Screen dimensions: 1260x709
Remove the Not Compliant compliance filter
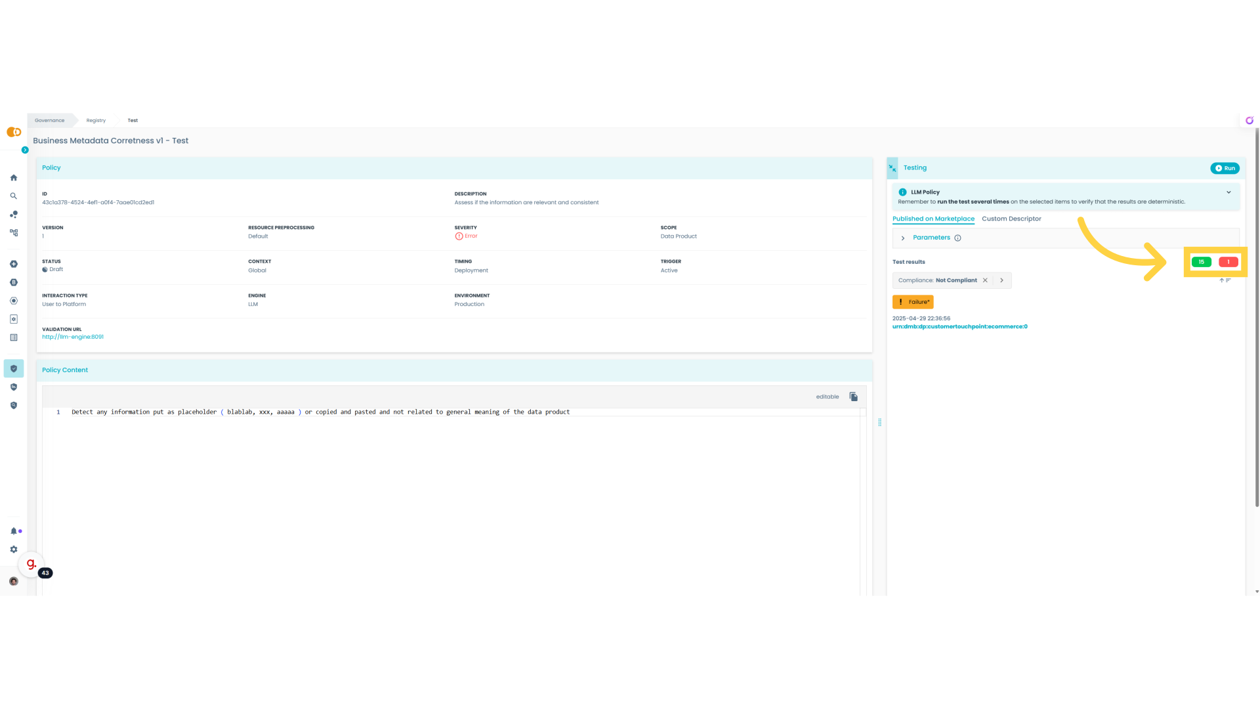click(985, 280)
